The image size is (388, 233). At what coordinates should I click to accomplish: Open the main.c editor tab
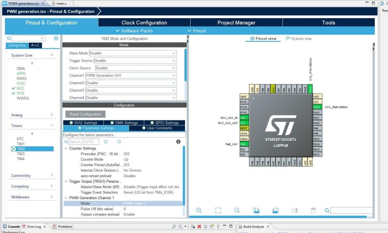(x=59, y=3)
